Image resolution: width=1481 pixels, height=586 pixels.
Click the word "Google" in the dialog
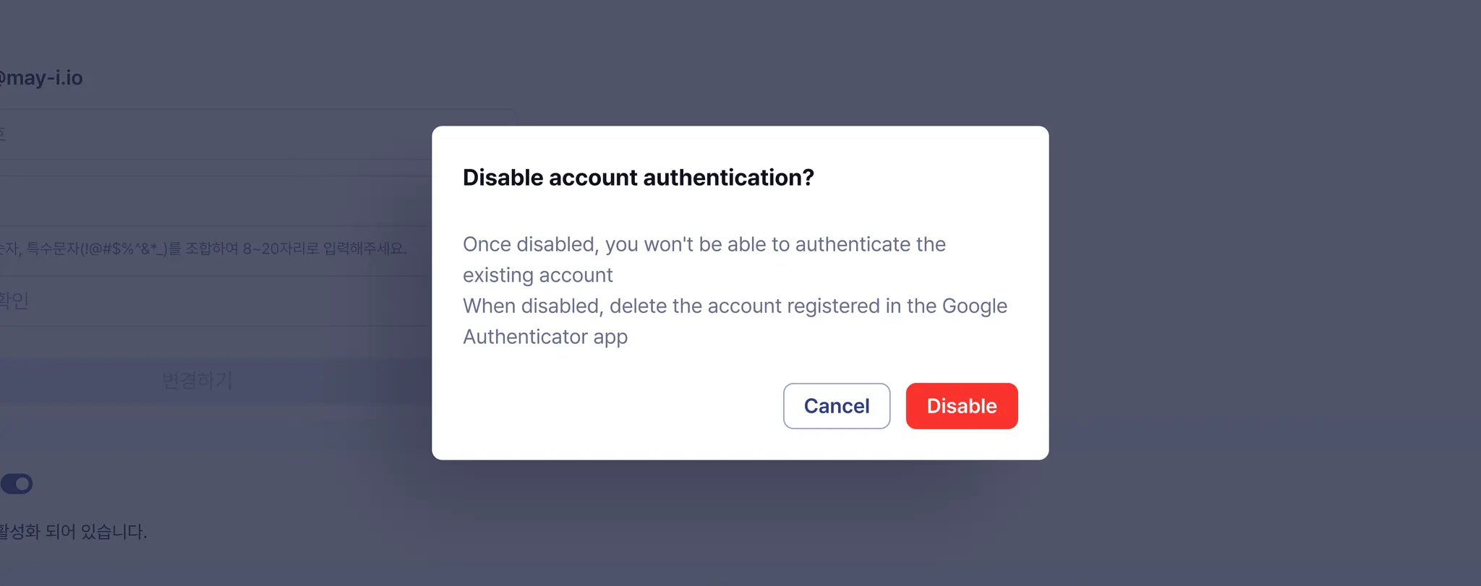click(x=974, y=306)
